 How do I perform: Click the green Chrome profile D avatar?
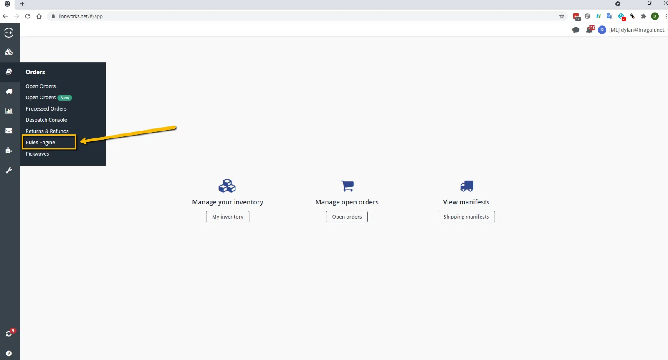pos(655,16)
